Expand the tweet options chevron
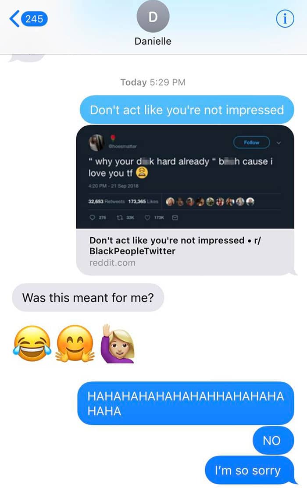The image size is (307, 488). [278, 142]
